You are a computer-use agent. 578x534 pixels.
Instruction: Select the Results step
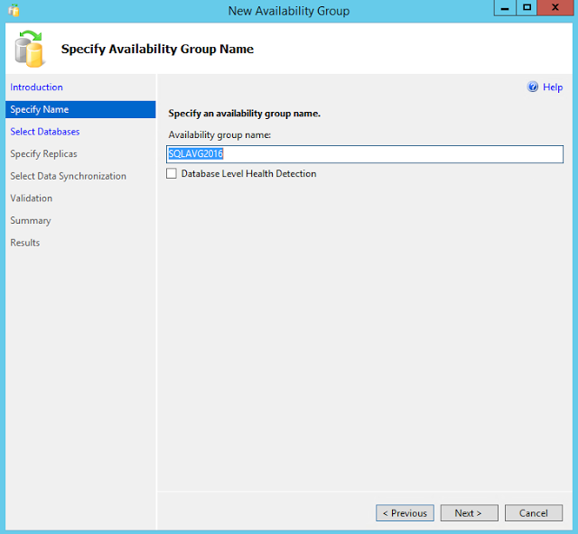(x=25, y=243)
